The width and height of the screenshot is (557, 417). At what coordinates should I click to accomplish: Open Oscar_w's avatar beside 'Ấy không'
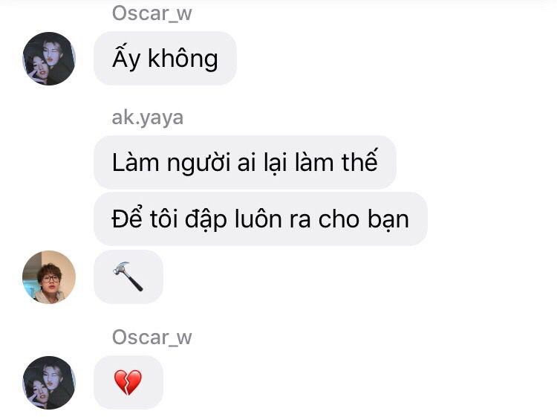[x=49, y=59]
